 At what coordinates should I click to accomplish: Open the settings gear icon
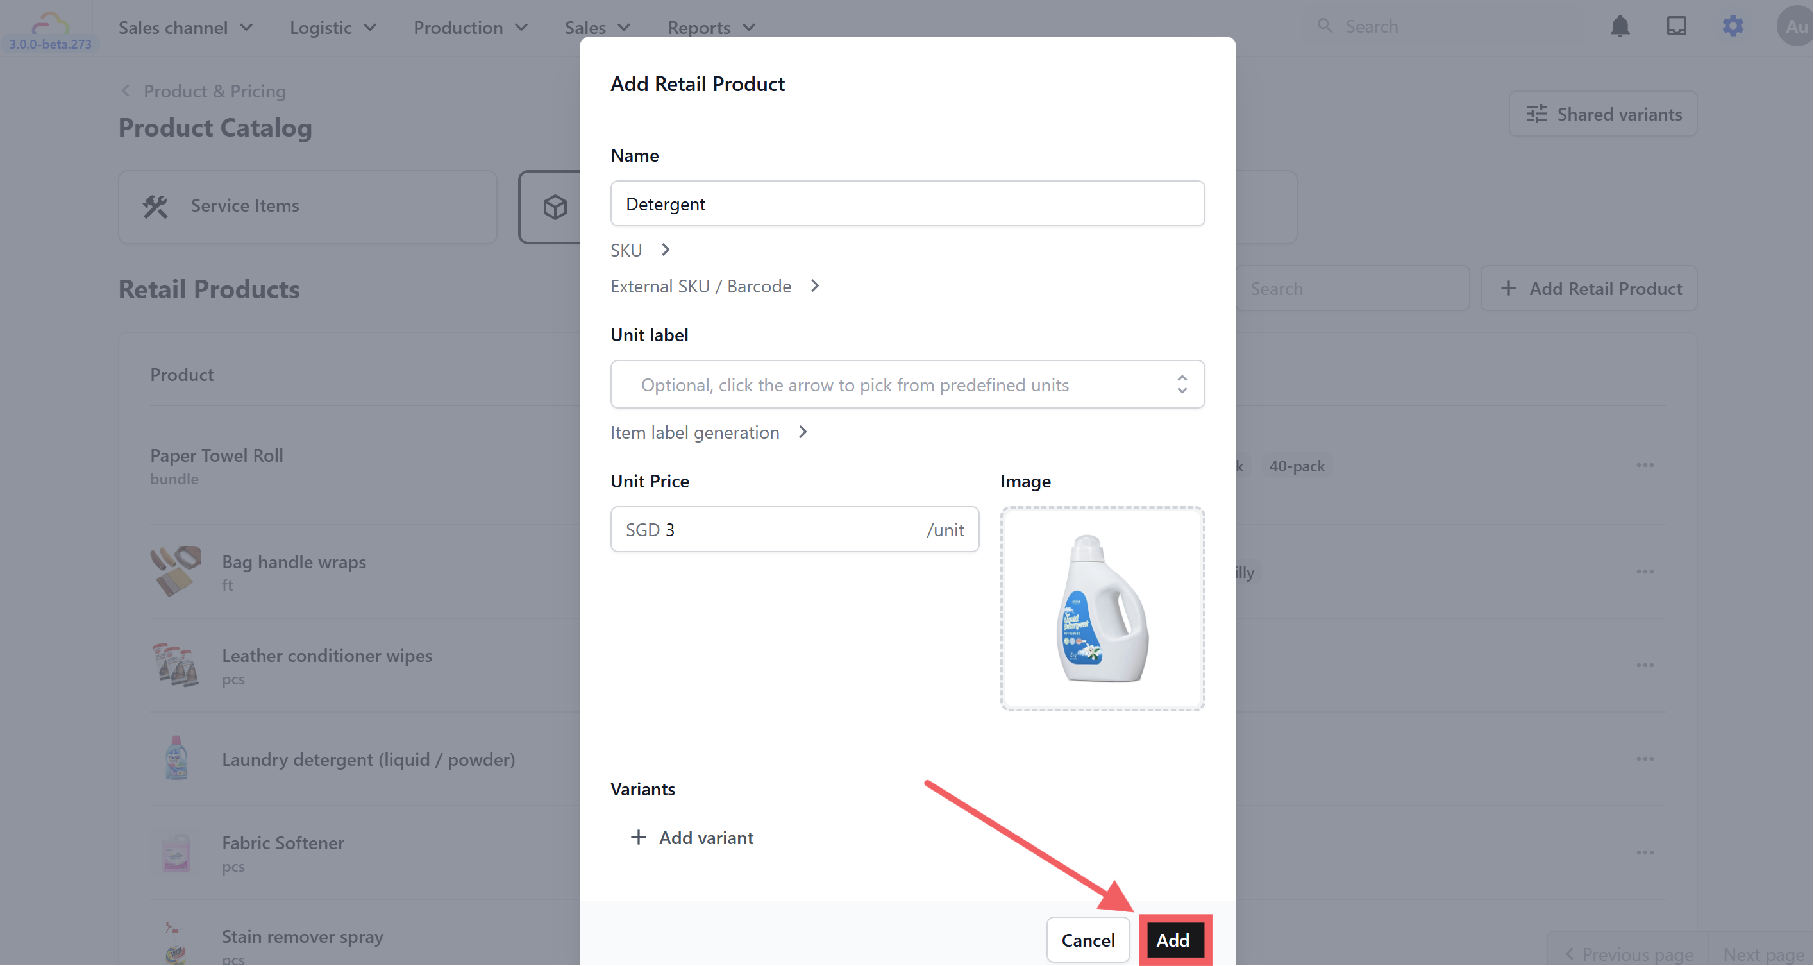(1733, 27)
